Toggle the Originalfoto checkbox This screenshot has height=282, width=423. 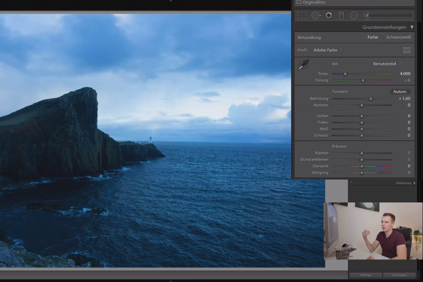tap(299, 2)
